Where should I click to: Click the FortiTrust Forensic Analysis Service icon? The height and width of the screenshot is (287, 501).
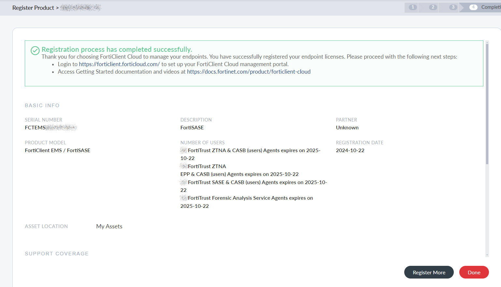point(183,198)
